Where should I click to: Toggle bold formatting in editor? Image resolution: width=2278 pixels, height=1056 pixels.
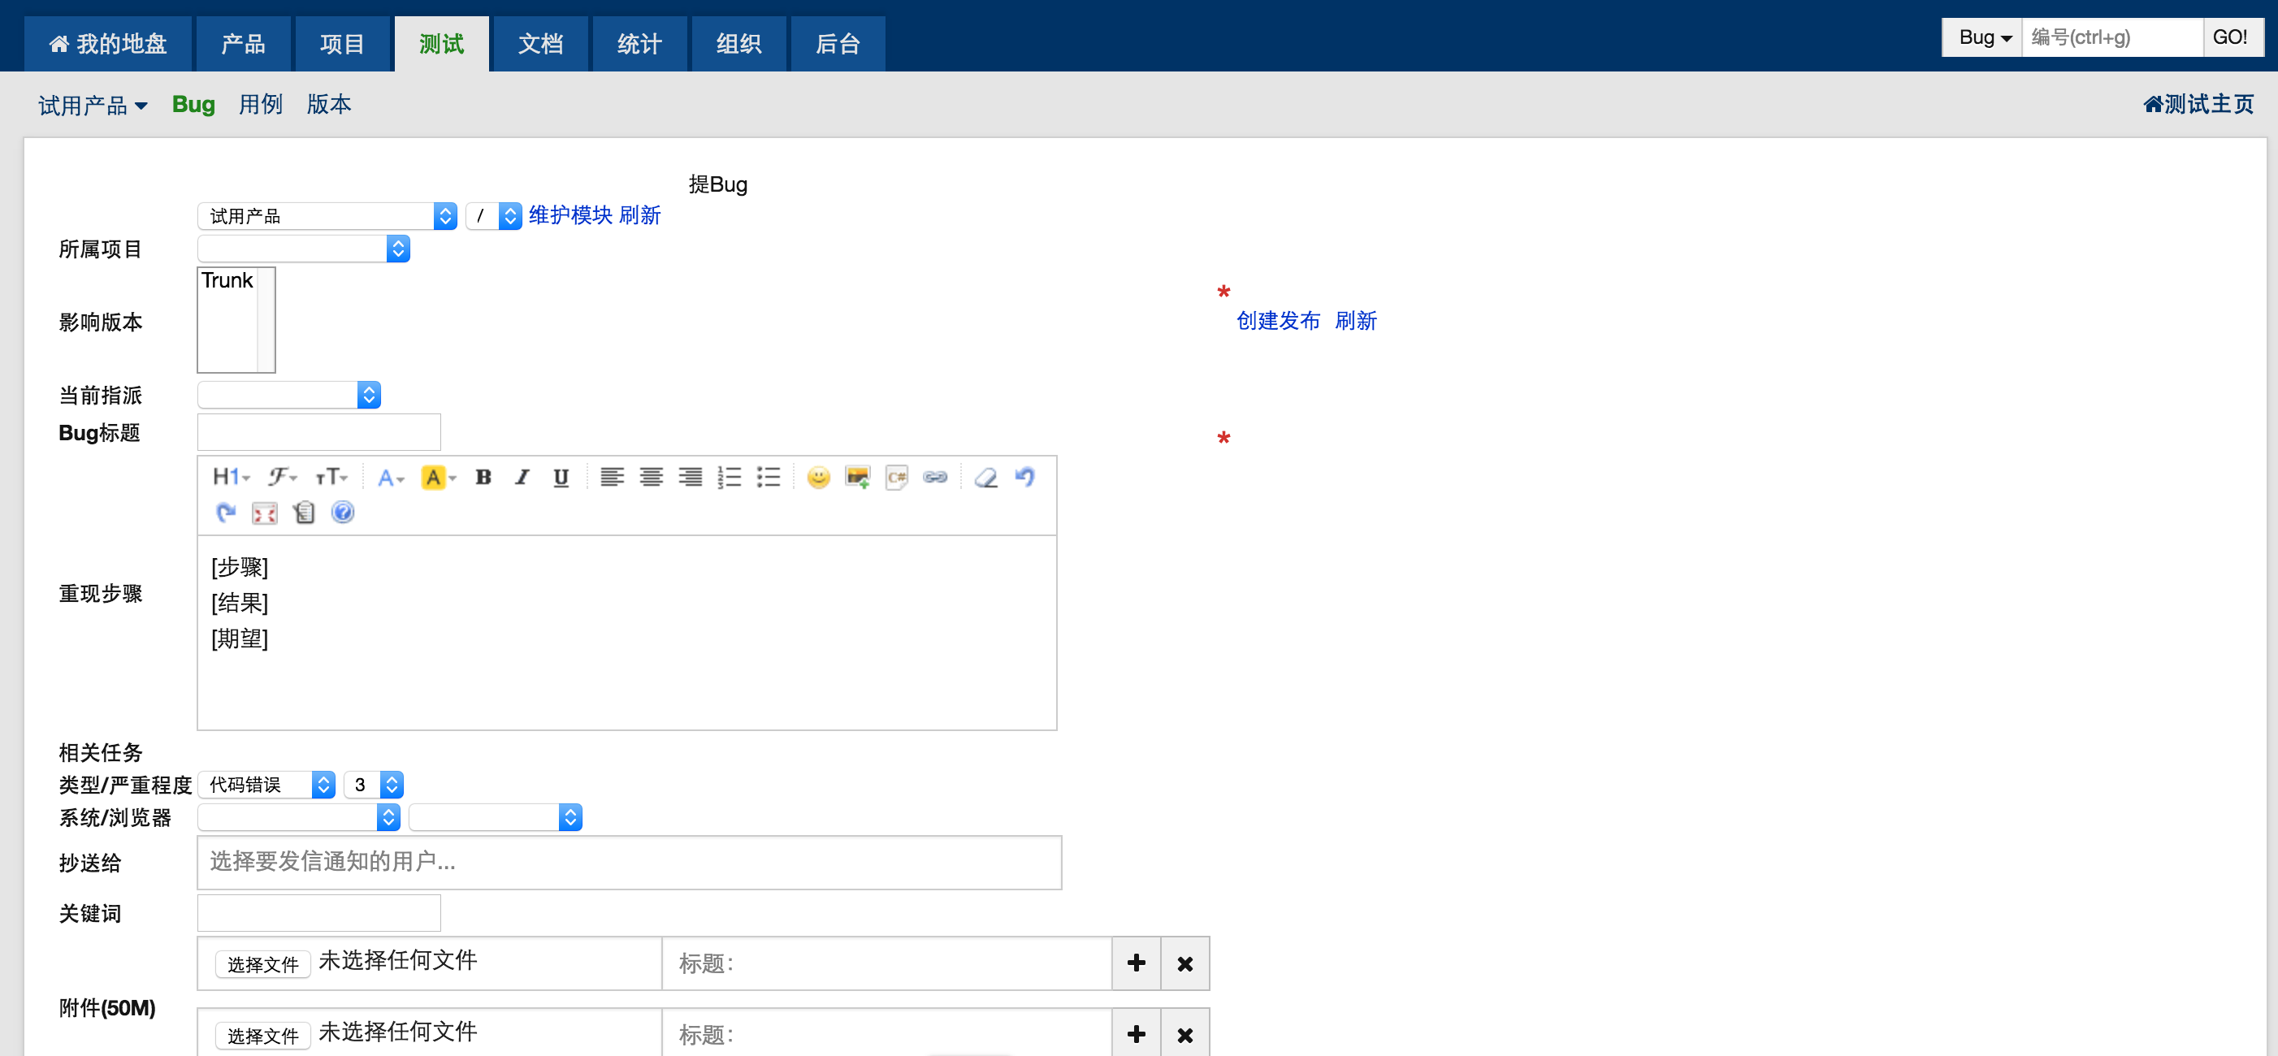click(x=483, y=478)
